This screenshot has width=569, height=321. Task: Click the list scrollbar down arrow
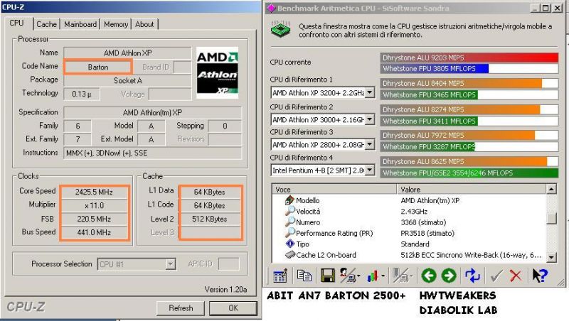pos(551,257)
